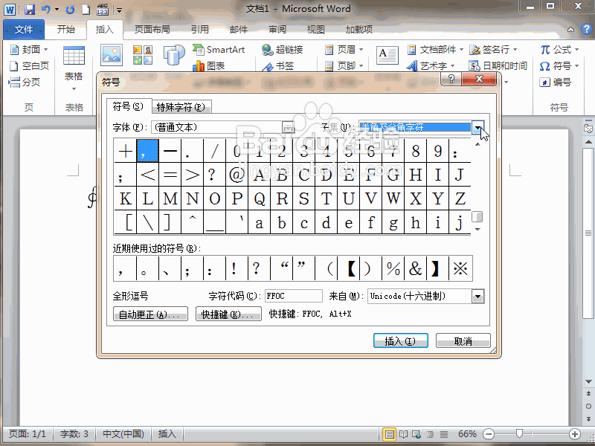Insert a picture from file

point(113,55)
